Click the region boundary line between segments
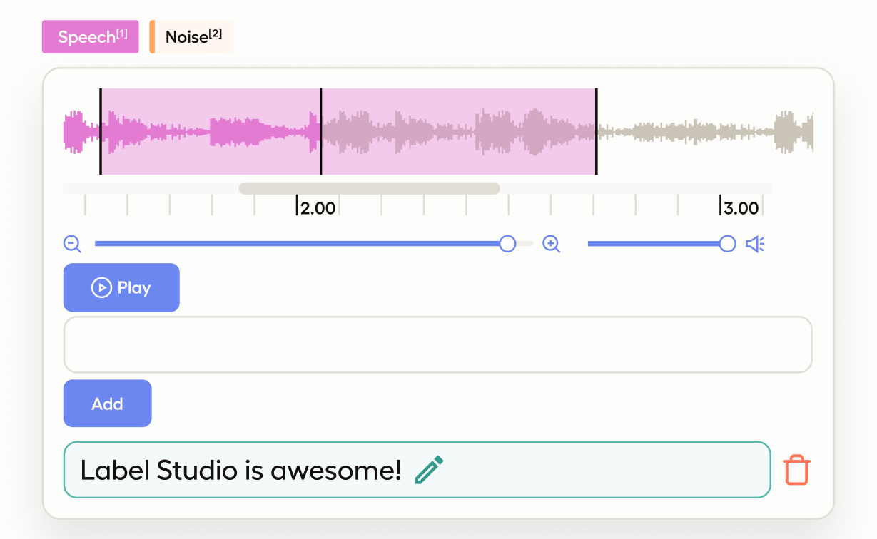877x539 pixels. [321, 132]
